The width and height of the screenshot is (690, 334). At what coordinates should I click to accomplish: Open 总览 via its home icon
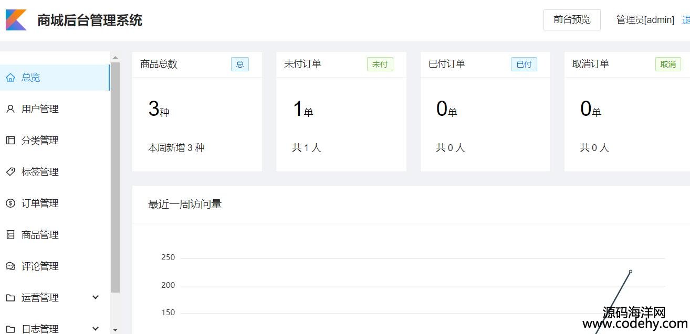coord(11,78)
